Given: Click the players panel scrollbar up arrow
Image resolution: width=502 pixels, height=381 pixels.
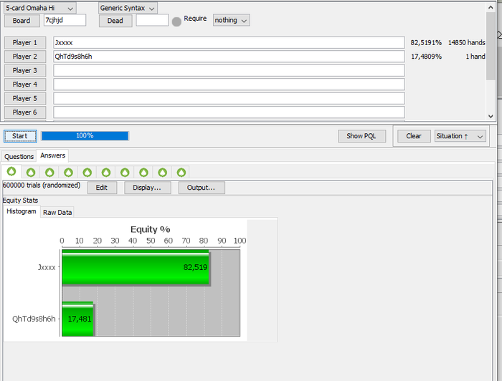Looking at the screenshot, I should click(491, 7).
